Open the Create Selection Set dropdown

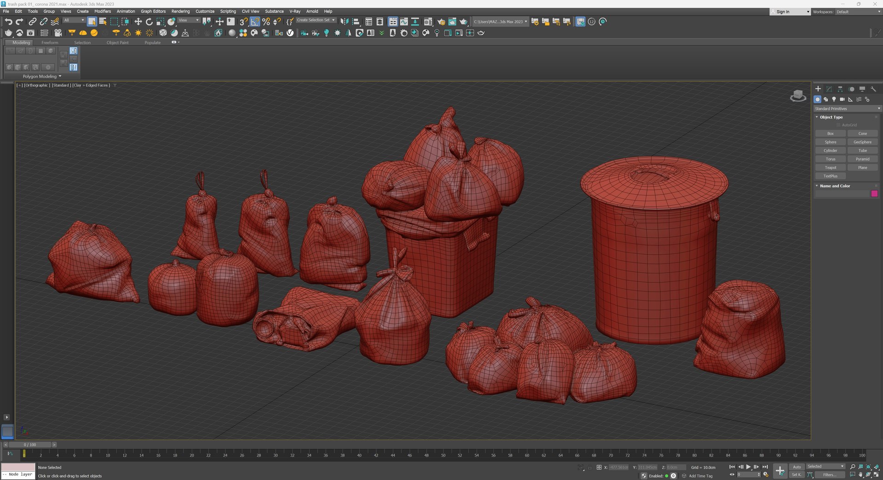pos(315,20)
